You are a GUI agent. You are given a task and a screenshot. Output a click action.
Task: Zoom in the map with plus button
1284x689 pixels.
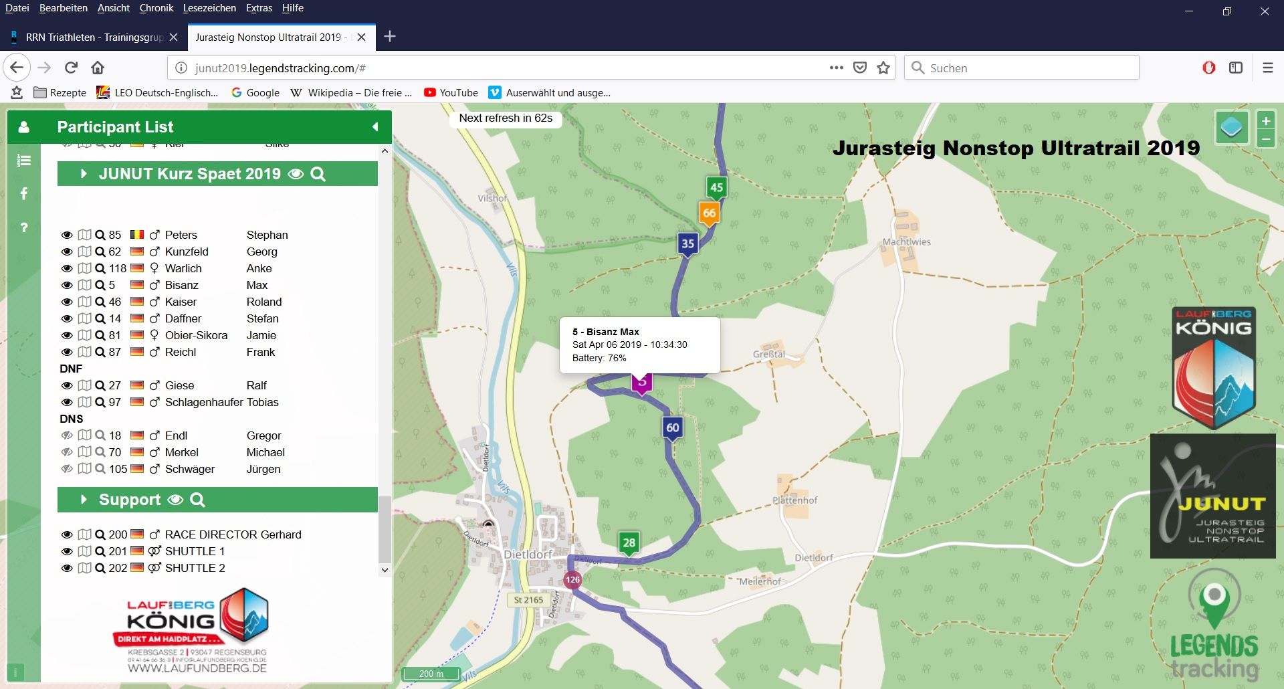click(1265, 121)
